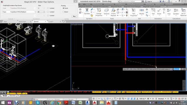The height and width of the screenshot is (105, 187).
Task: Open Change Properties tool
Action: coord(99,12)
